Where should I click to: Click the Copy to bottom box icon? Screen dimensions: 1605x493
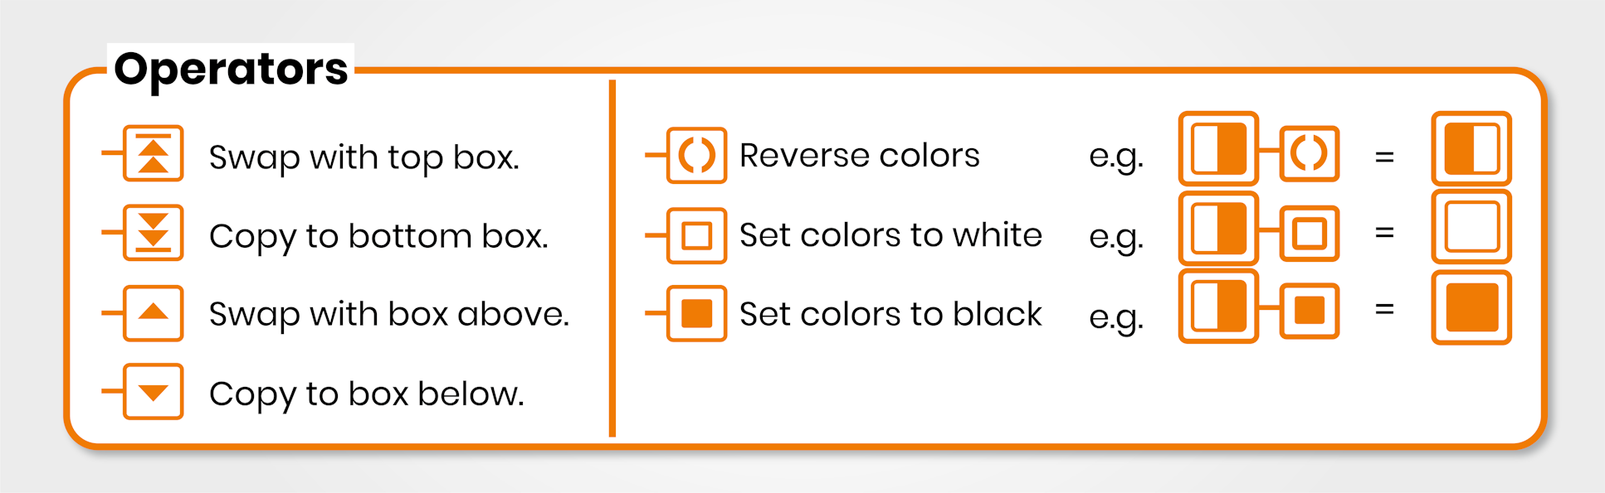coord(153,233)
